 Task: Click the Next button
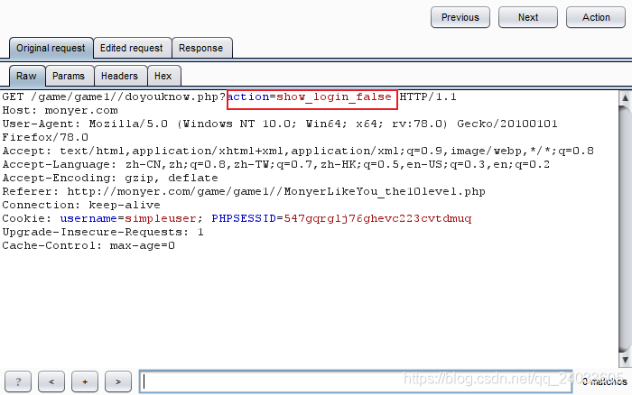528,17
